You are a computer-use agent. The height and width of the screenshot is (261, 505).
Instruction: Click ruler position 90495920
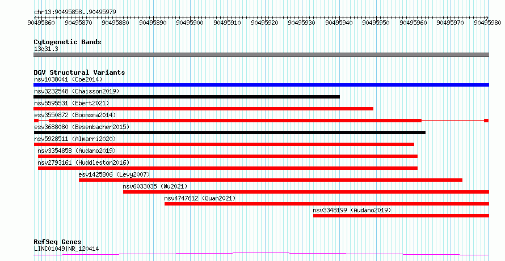point(264,23)
